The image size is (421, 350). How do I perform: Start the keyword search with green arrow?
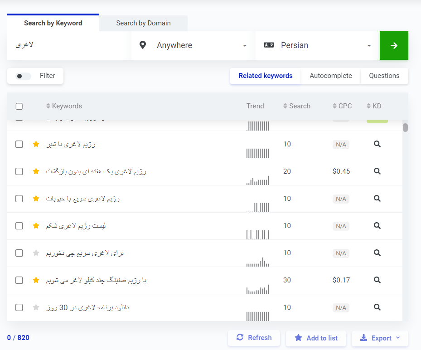(x=393, y=45)
